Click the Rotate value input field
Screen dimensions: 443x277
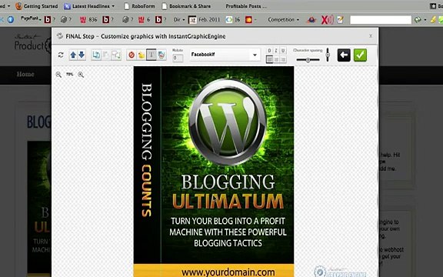[178, 58]
